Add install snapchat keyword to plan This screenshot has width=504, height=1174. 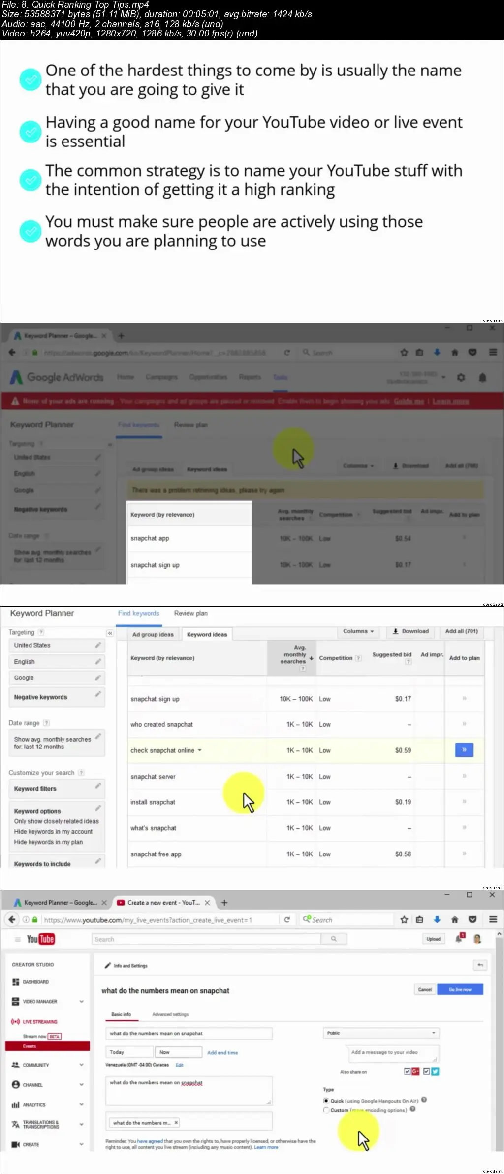464,802
